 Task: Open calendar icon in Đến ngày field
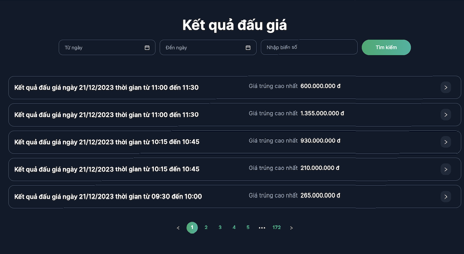click(x=248, y=48)
